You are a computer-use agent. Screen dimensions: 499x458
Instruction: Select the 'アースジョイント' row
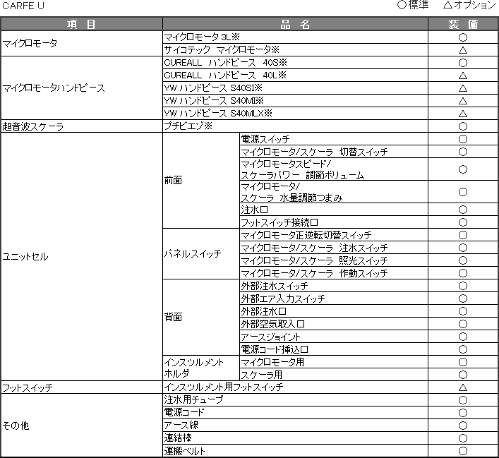point(334,337)
